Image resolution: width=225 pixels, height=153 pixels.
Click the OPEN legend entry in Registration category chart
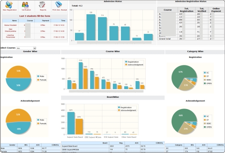(x=208, y=84)
